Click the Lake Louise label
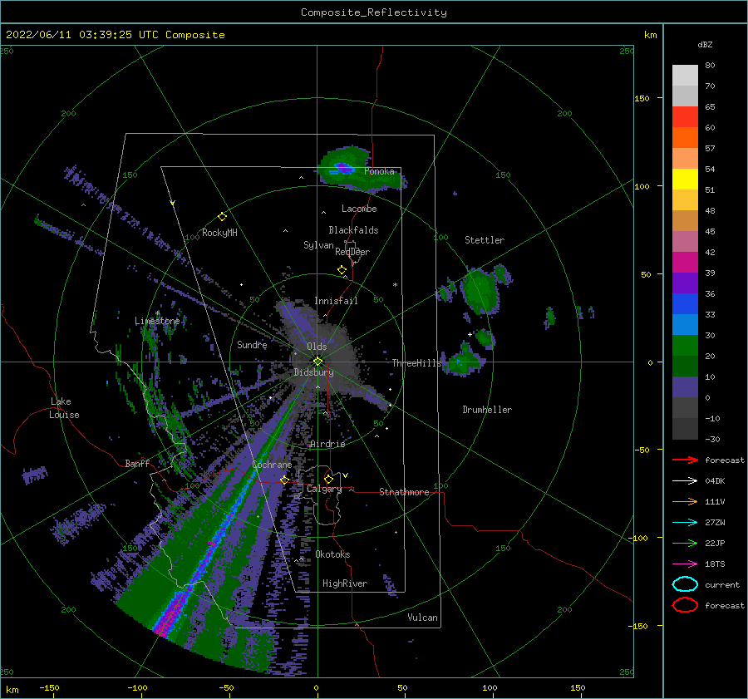This screenshot has height=699, width=748. (64, 408)
